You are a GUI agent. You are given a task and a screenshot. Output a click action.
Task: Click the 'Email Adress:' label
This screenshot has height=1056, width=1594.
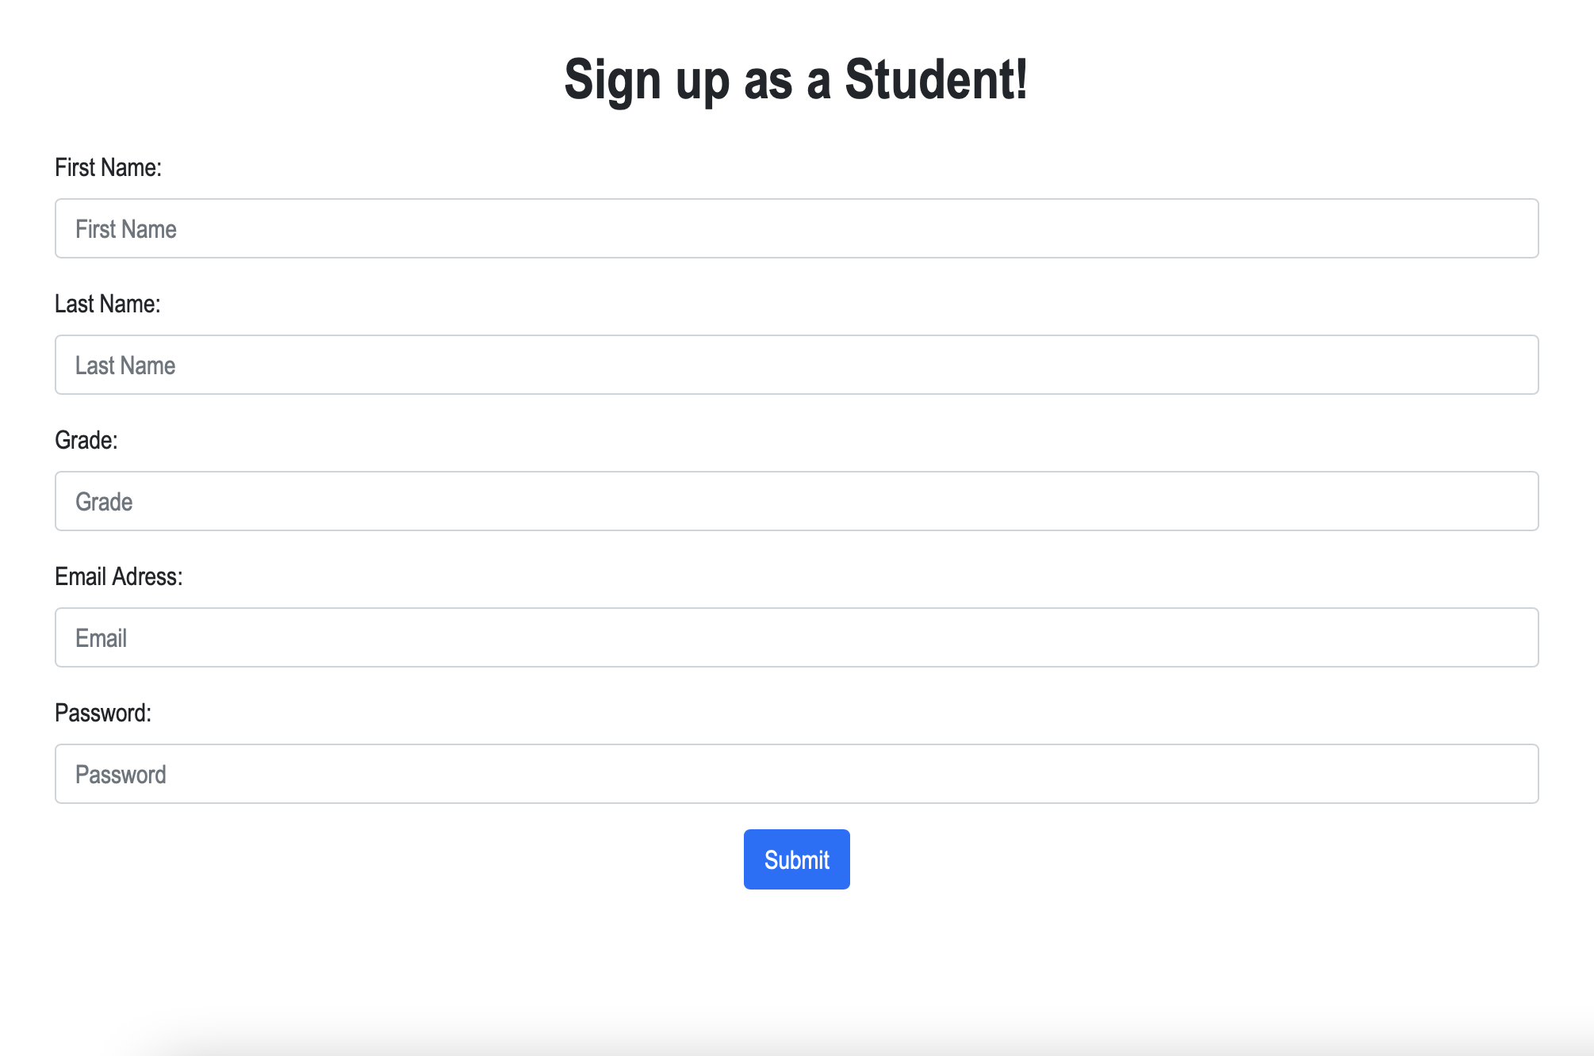(118, 576)
